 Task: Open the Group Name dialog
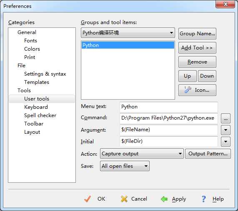pyautogui.click(x=197, y=34)
